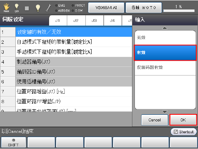This screenshot has width=198, height=149.
Task: Confirm with the OK button
Action: (183, 120)
